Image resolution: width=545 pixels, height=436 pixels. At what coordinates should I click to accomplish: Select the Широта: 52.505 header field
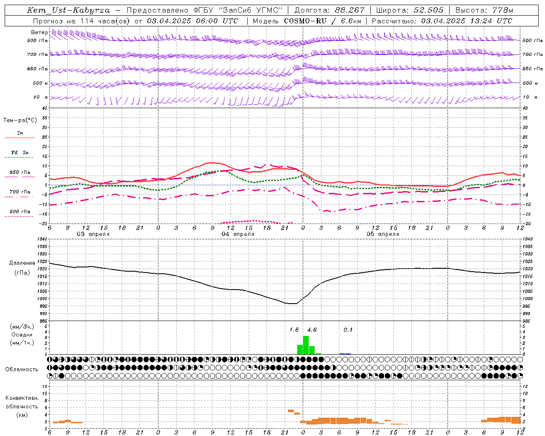(410, 10)
